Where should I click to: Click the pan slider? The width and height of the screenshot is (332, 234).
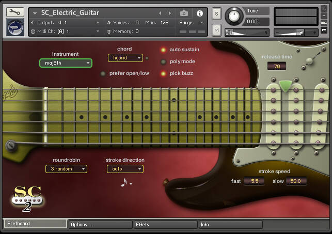point(247,33)
